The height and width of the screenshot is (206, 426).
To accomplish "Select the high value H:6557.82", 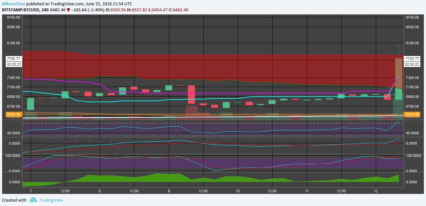I will pos(137,10).
